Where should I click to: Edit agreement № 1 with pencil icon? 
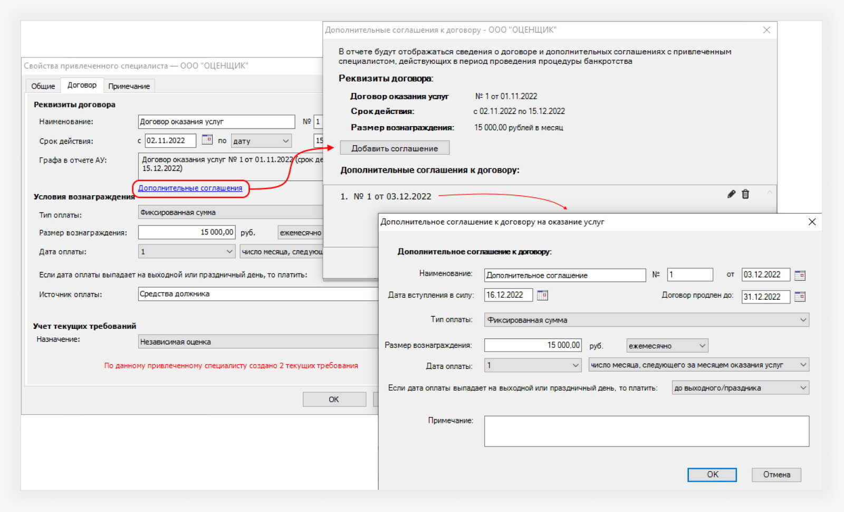[x=731, y=194]
